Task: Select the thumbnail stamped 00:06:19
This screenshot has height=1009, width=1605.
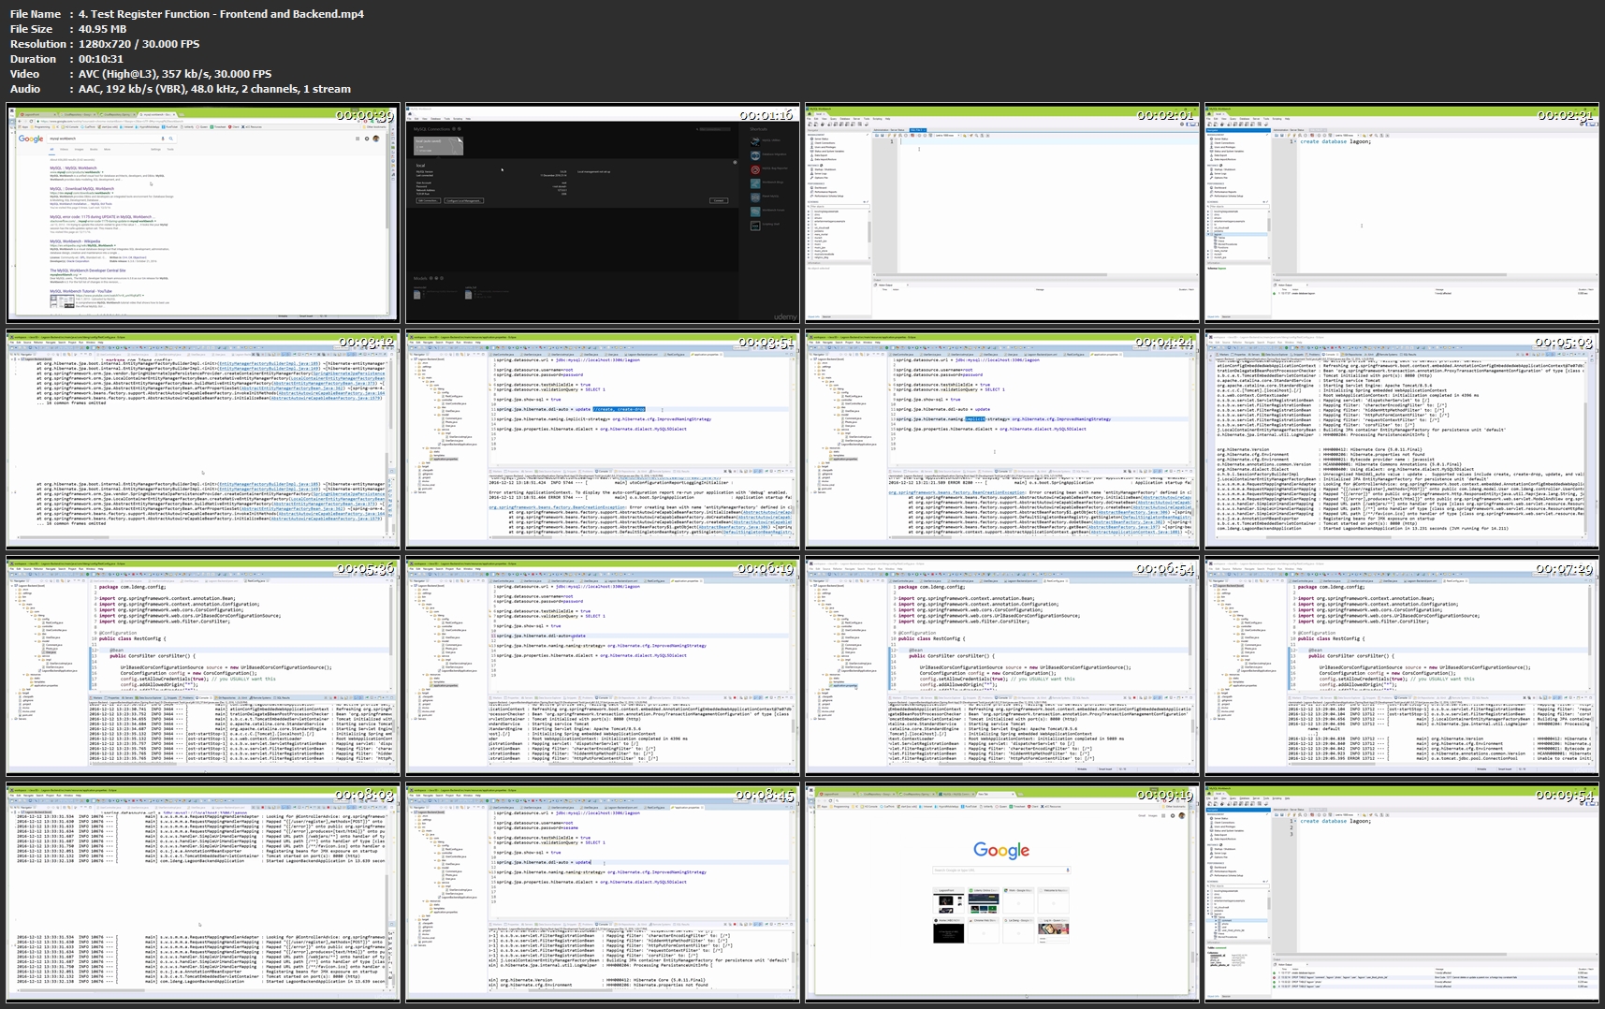Action: (603, 665)
